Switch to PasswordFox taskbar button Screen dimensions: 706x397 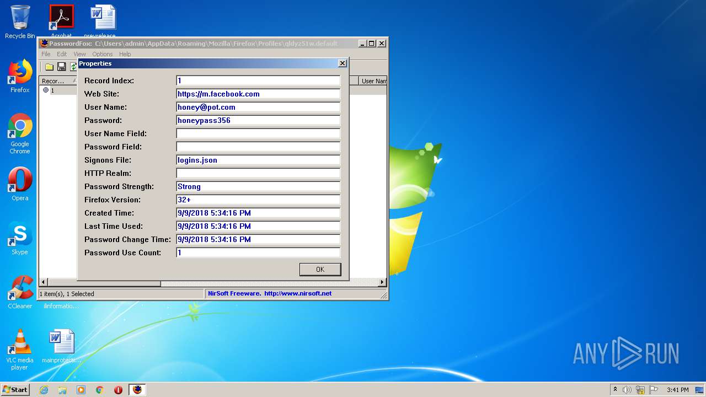pyautogui.click(x=137, y=390)
